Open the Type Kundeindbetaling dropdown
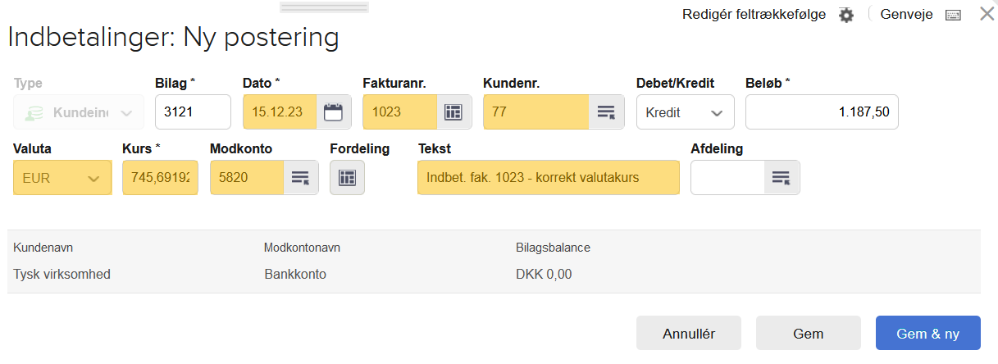 [79, 112]
